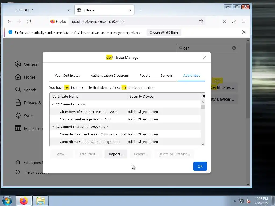This screenshot has height=206, width=275.
Task: Open the Downloads panel
Action: (x=234, y=21)
